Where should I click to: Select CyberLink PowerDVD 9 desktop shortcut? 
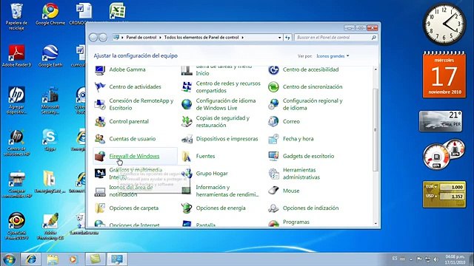[16, 226]
